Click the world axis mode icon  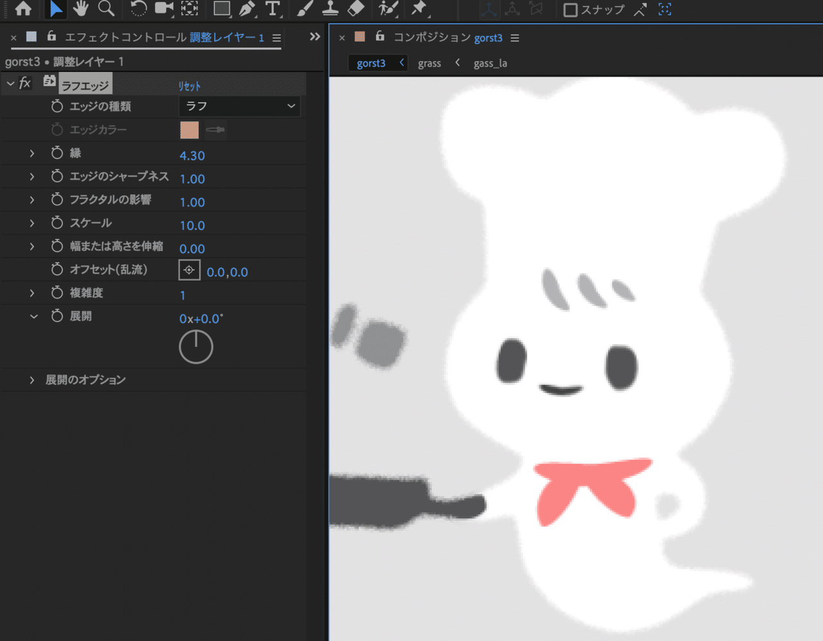point(512,9)
